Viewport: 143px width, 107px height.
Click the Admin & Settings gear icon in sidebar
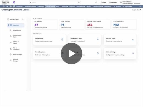11,60
